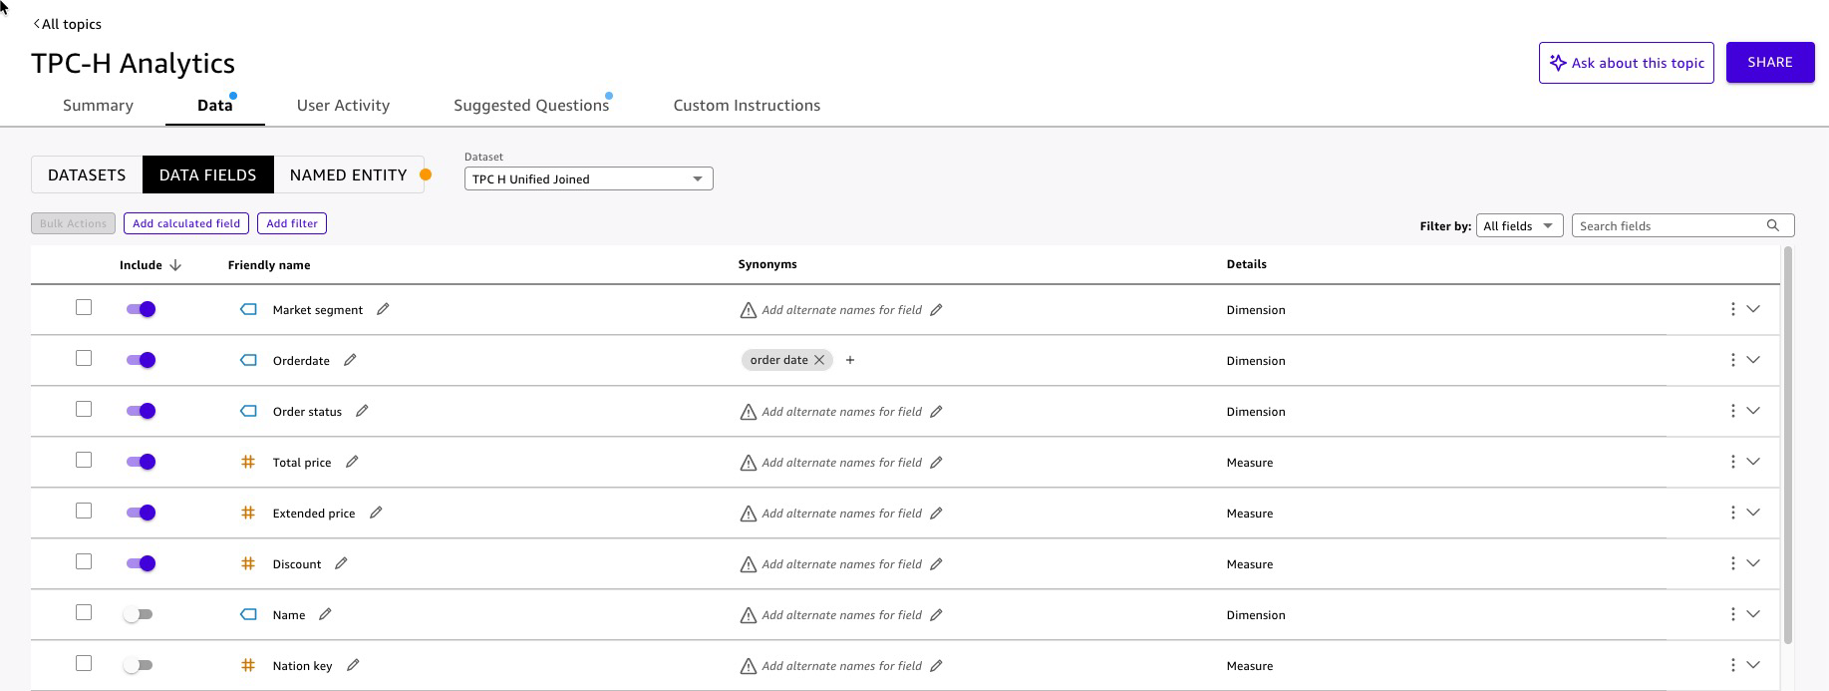Open the TPC H Unified Joined dataset dropdown
The width and height of the screenshot is (1829, 691).
[588, 178]
